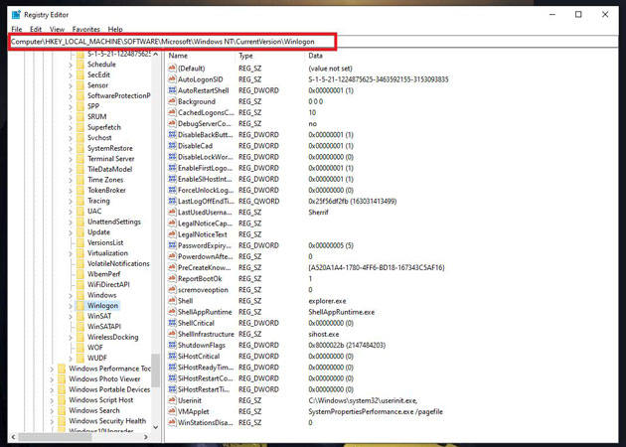626x447 pixels.
Task: Click the Background value icon
Action: [172, 101]
